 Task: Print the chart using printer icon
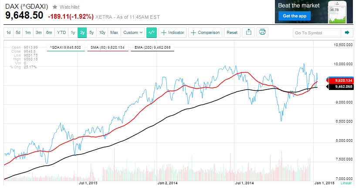[262, 32]
